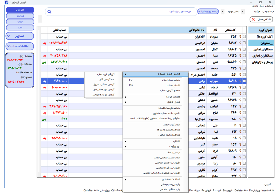Select [کلیه گروه ها] group
This screenshot has height=193, width=279.
point(261,36)
